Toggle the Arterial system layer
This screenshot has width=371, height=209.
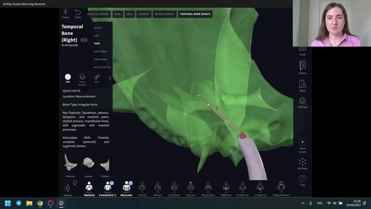(x=142, y=189)
